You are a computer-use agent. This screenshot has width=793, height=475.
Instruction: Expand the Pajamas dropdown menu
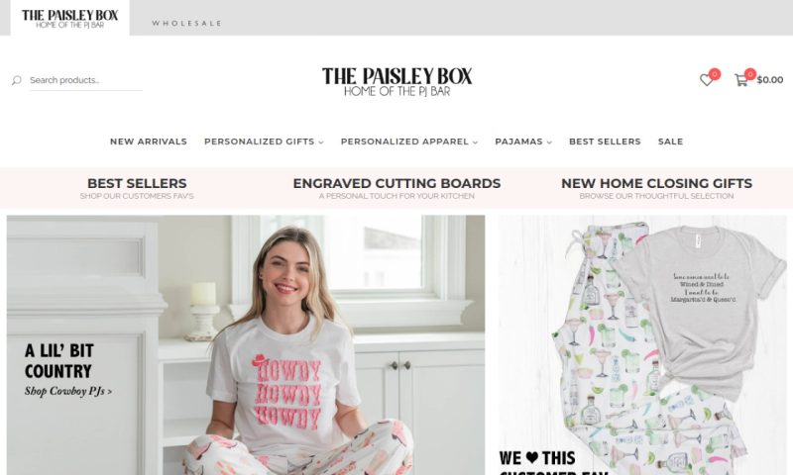coord(523,142)
